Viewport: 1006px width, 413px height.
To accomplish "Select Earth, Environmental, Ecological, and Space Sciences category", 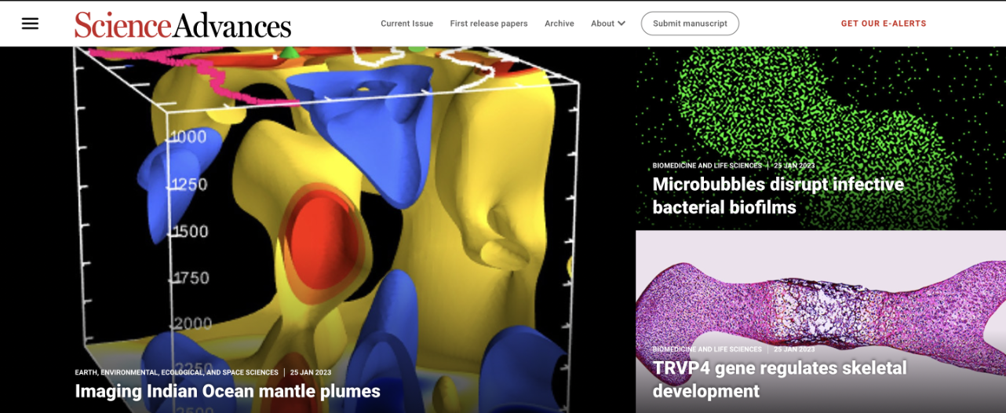I will pos(177,372).
